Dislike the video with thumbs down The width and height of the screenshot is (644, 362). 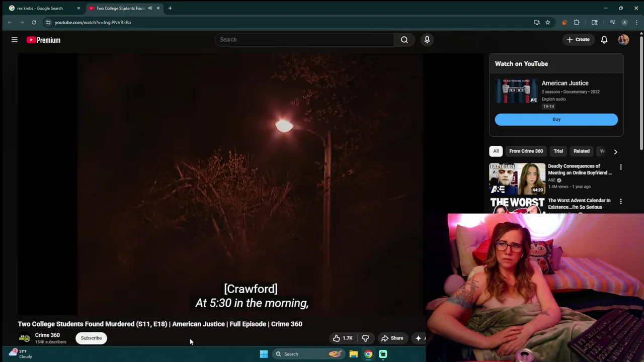point(366,338)
